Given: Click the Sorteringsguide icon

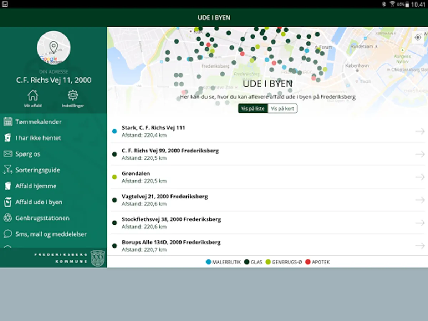Looking at the screenshot, I should pos(8,170).
